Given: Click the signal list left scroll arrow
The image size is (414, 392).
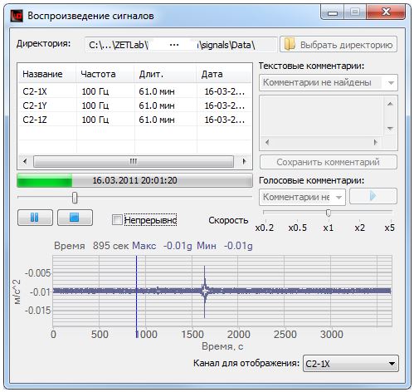Looking at the screenshot, I should coord(25,161).
